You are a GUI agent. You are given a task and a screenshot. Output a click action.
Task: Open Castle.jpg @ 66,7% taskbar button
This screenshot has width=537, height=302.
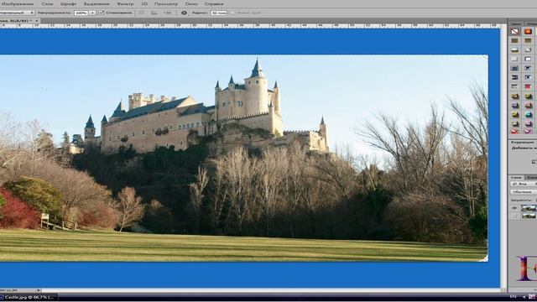coord(29,297)
